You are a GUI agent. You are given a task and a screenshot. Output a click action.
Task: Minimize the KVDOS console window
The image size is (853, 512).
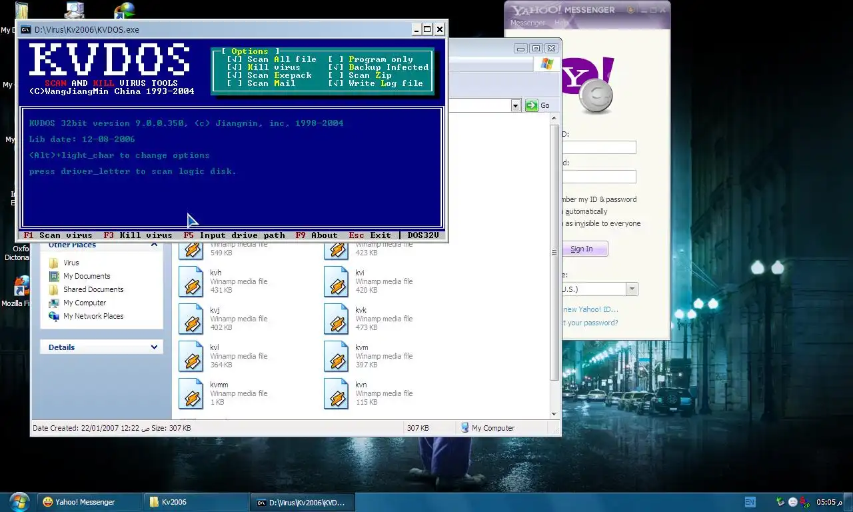click(x=417, y=29)
